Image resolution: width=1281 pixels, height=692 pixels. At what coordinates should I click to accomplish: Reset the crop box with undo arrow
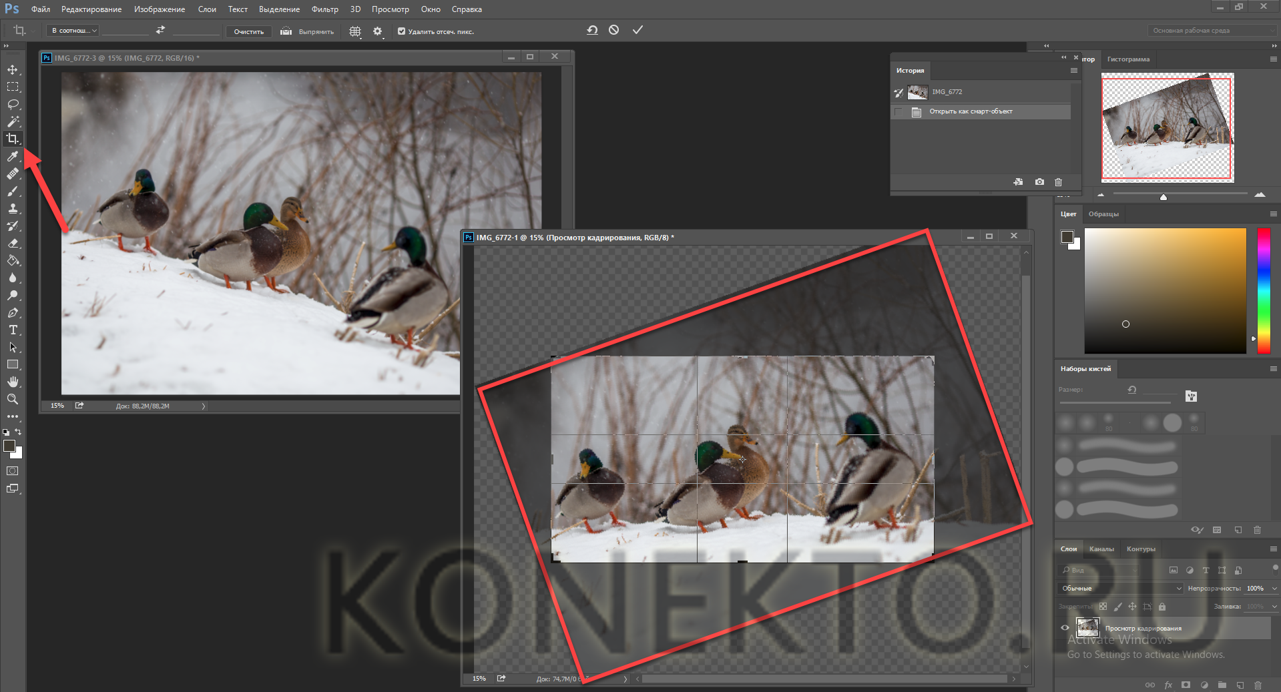tap(592, 30)
